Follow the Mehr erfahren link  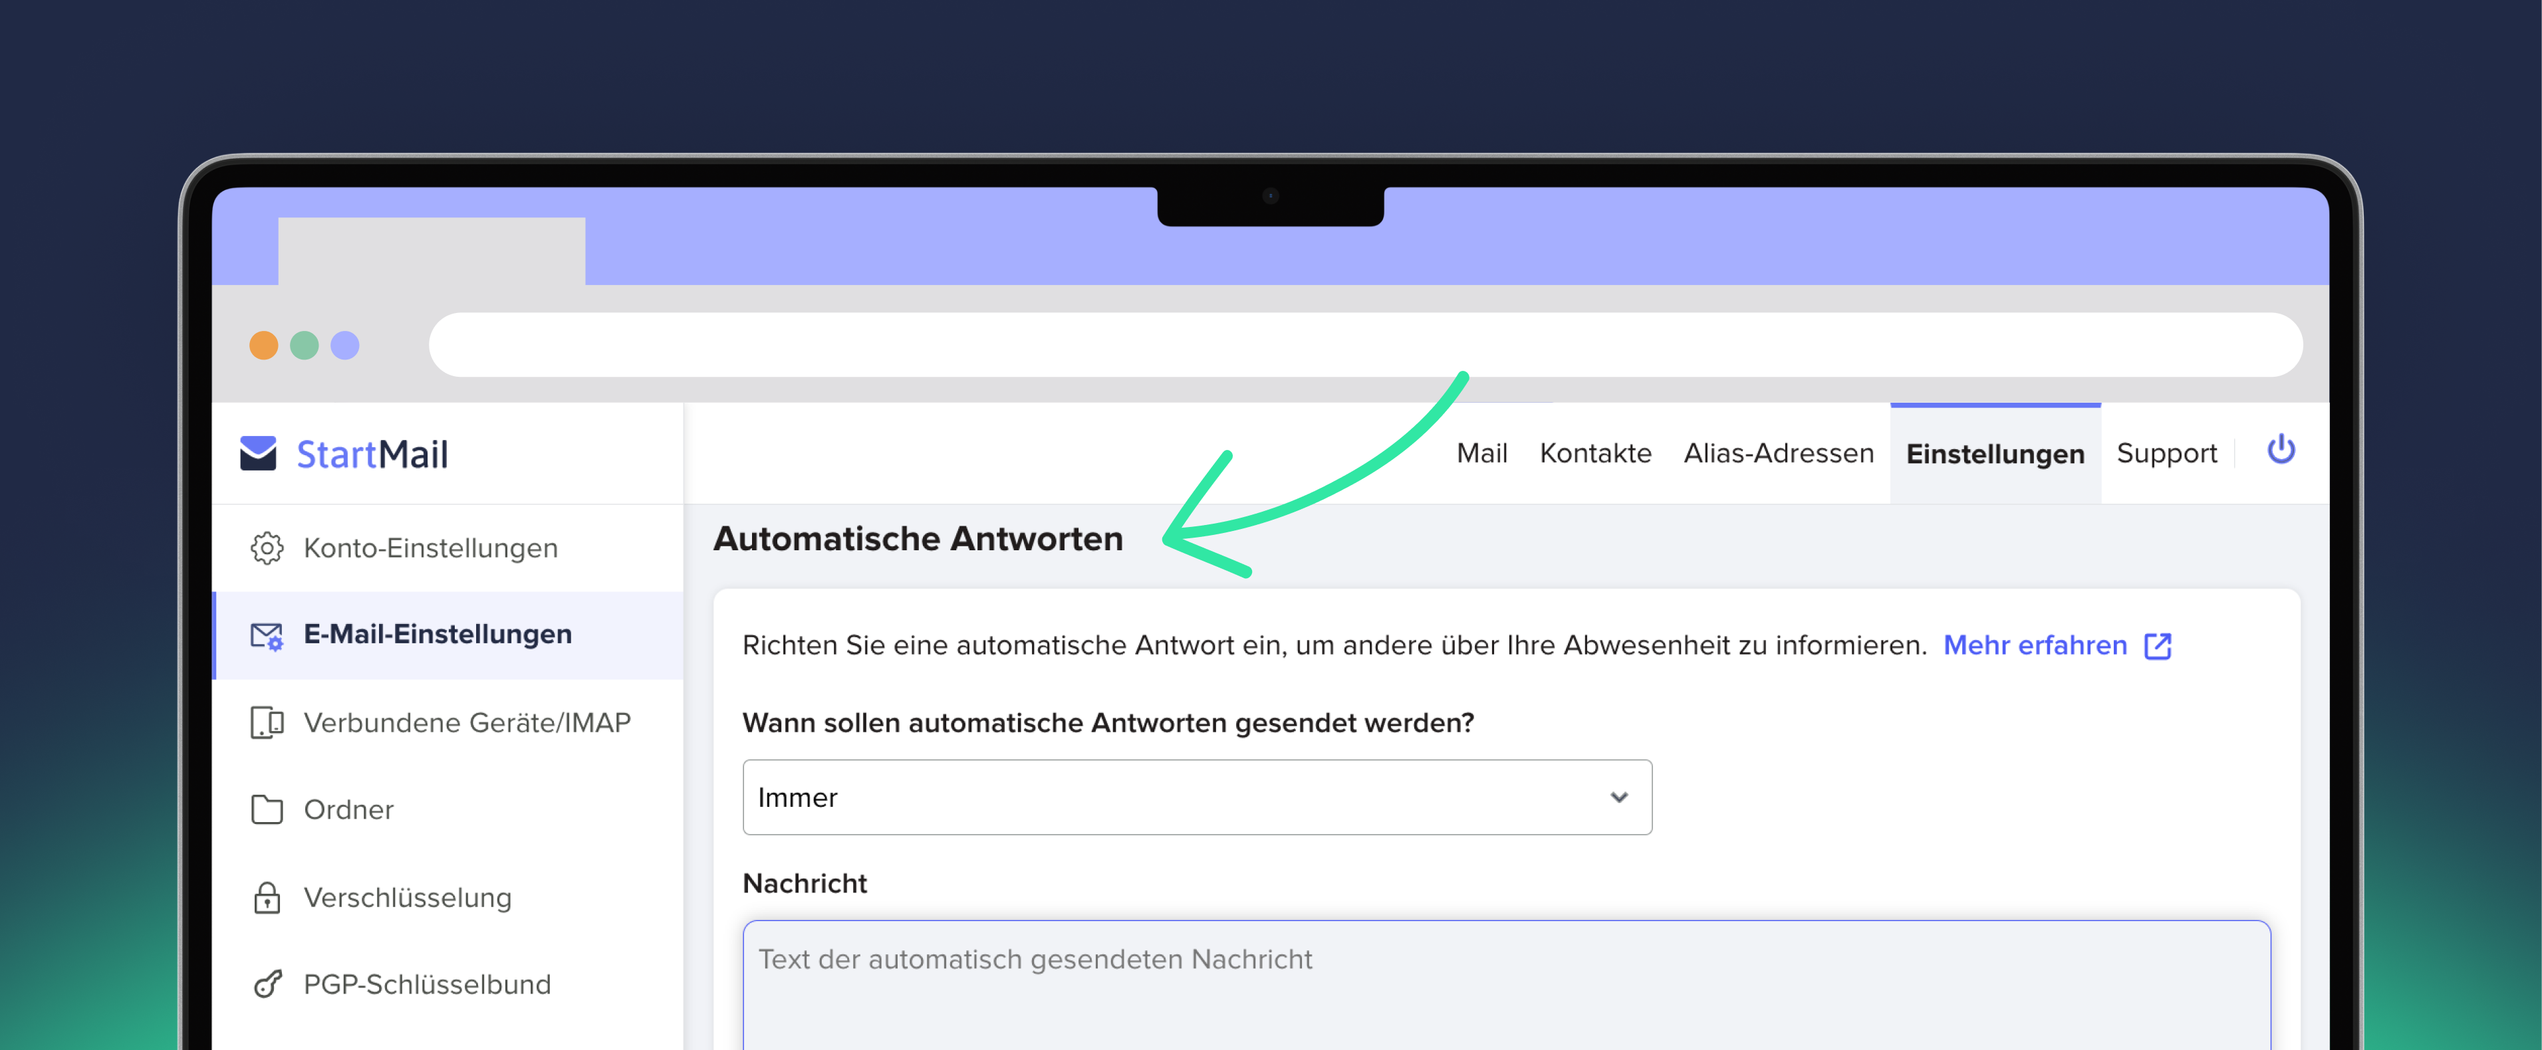click(2035, 645)
